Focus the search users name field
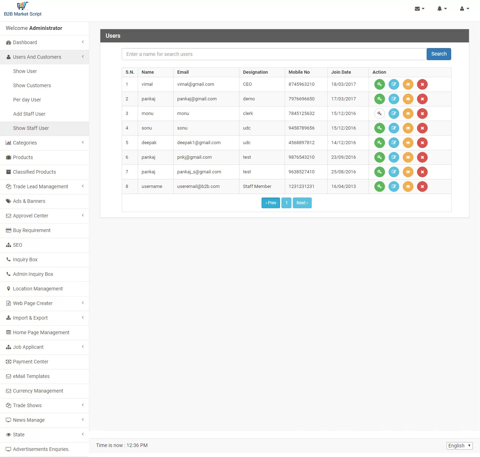Viewport: 480px width, 457px height. click(274, 54)
